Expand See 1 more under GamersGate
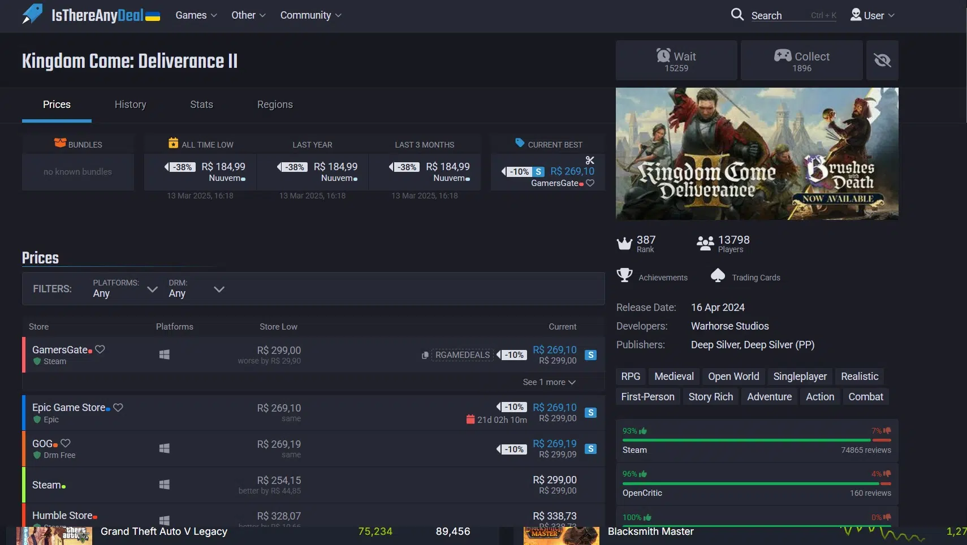 pyautogui.click(x=549, y=382)
